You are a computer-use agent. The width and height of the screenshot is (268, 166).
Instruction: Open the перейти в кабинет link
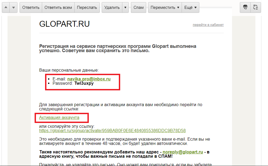click(208, 25)
